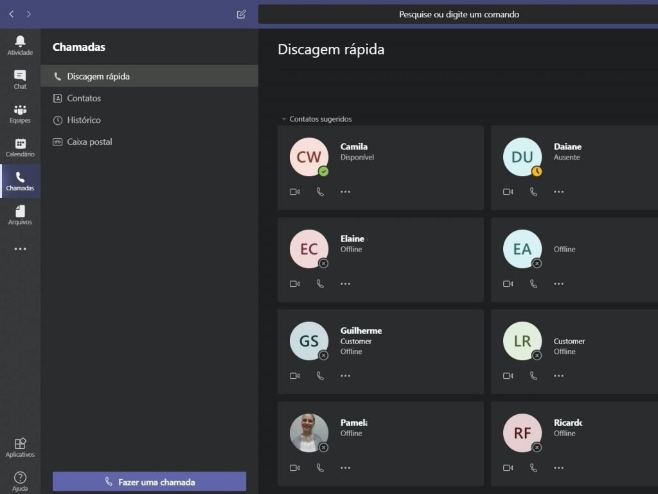The width and height of the screenshot is (658, 494).
Task: Click the name Daiane
Action: click(567, 147)
